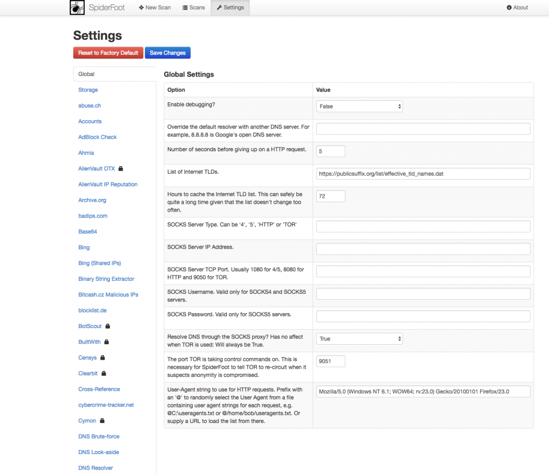Open the Censys module settings
The width and height of the screenshot is (549, 475).
[x=87, y=358]
